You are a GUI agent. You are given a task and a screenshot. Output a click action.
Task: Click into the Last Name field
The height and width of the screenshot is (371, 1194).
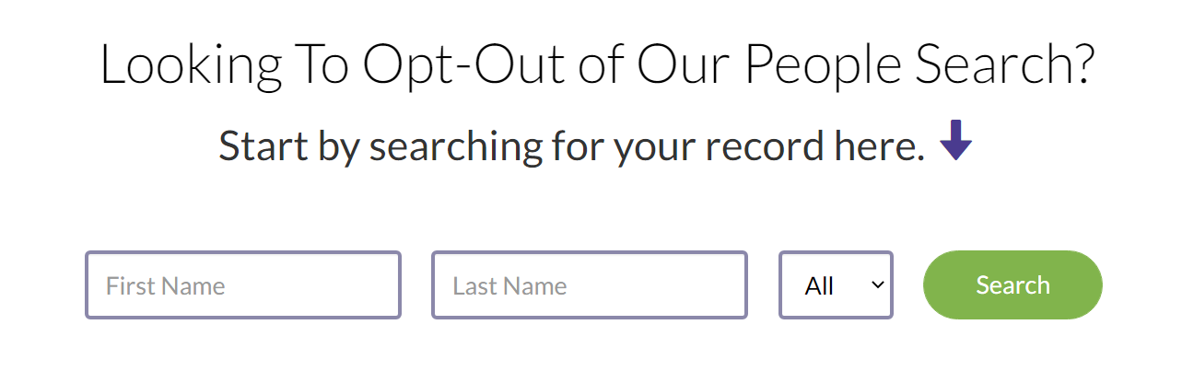590,285
